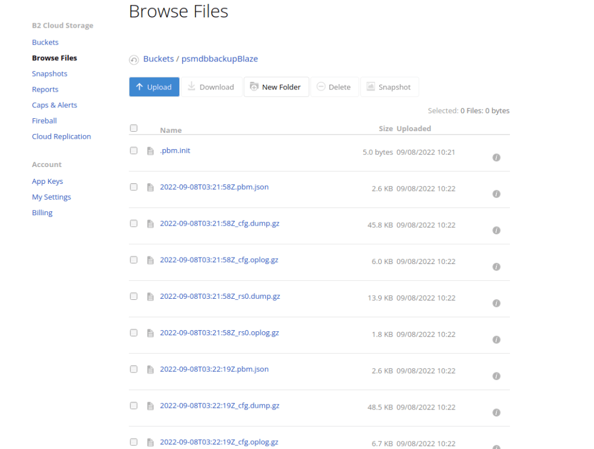Tick checkbox for 2022-09-08T03:22:19Z.pbm.json
Screen dimensions: 594x449
134,369
